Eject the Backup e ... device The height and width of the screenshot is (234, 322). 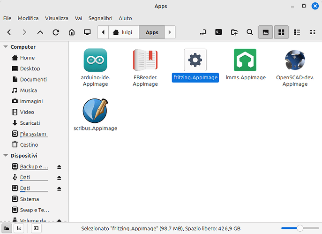click(x=59, y=167)
